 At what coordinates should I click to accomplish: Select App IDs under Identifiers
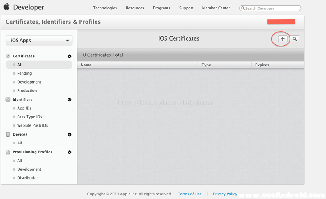(24, 108)
